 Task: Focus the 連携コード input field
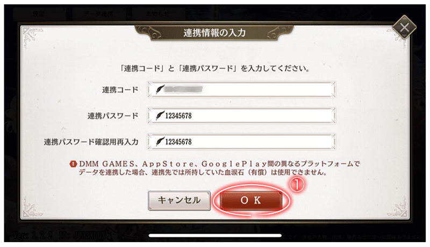(241, 89)
